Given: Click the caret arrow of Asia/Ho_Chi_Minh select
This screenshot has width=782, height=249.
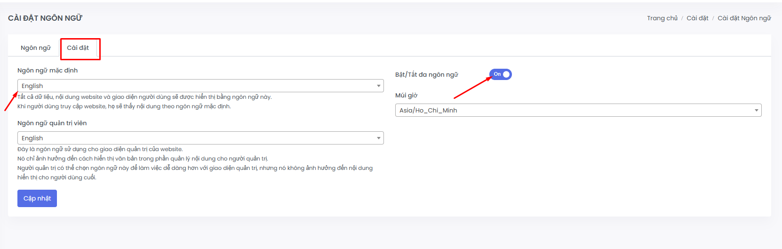Looking at the screenshot, I should (x=756, y=110).
